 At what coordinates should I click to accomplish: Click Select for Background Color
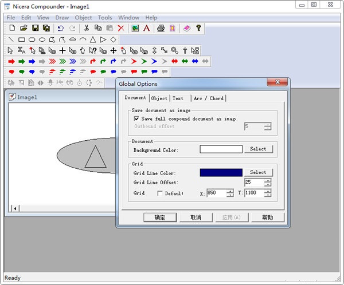[259, 149]
